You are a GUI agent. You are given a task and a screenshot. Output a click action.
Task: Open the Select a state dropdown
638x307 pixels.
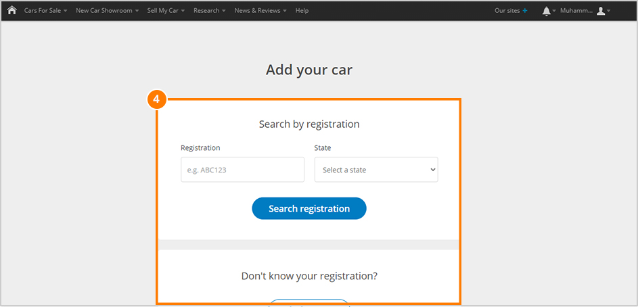coord(376,170)
